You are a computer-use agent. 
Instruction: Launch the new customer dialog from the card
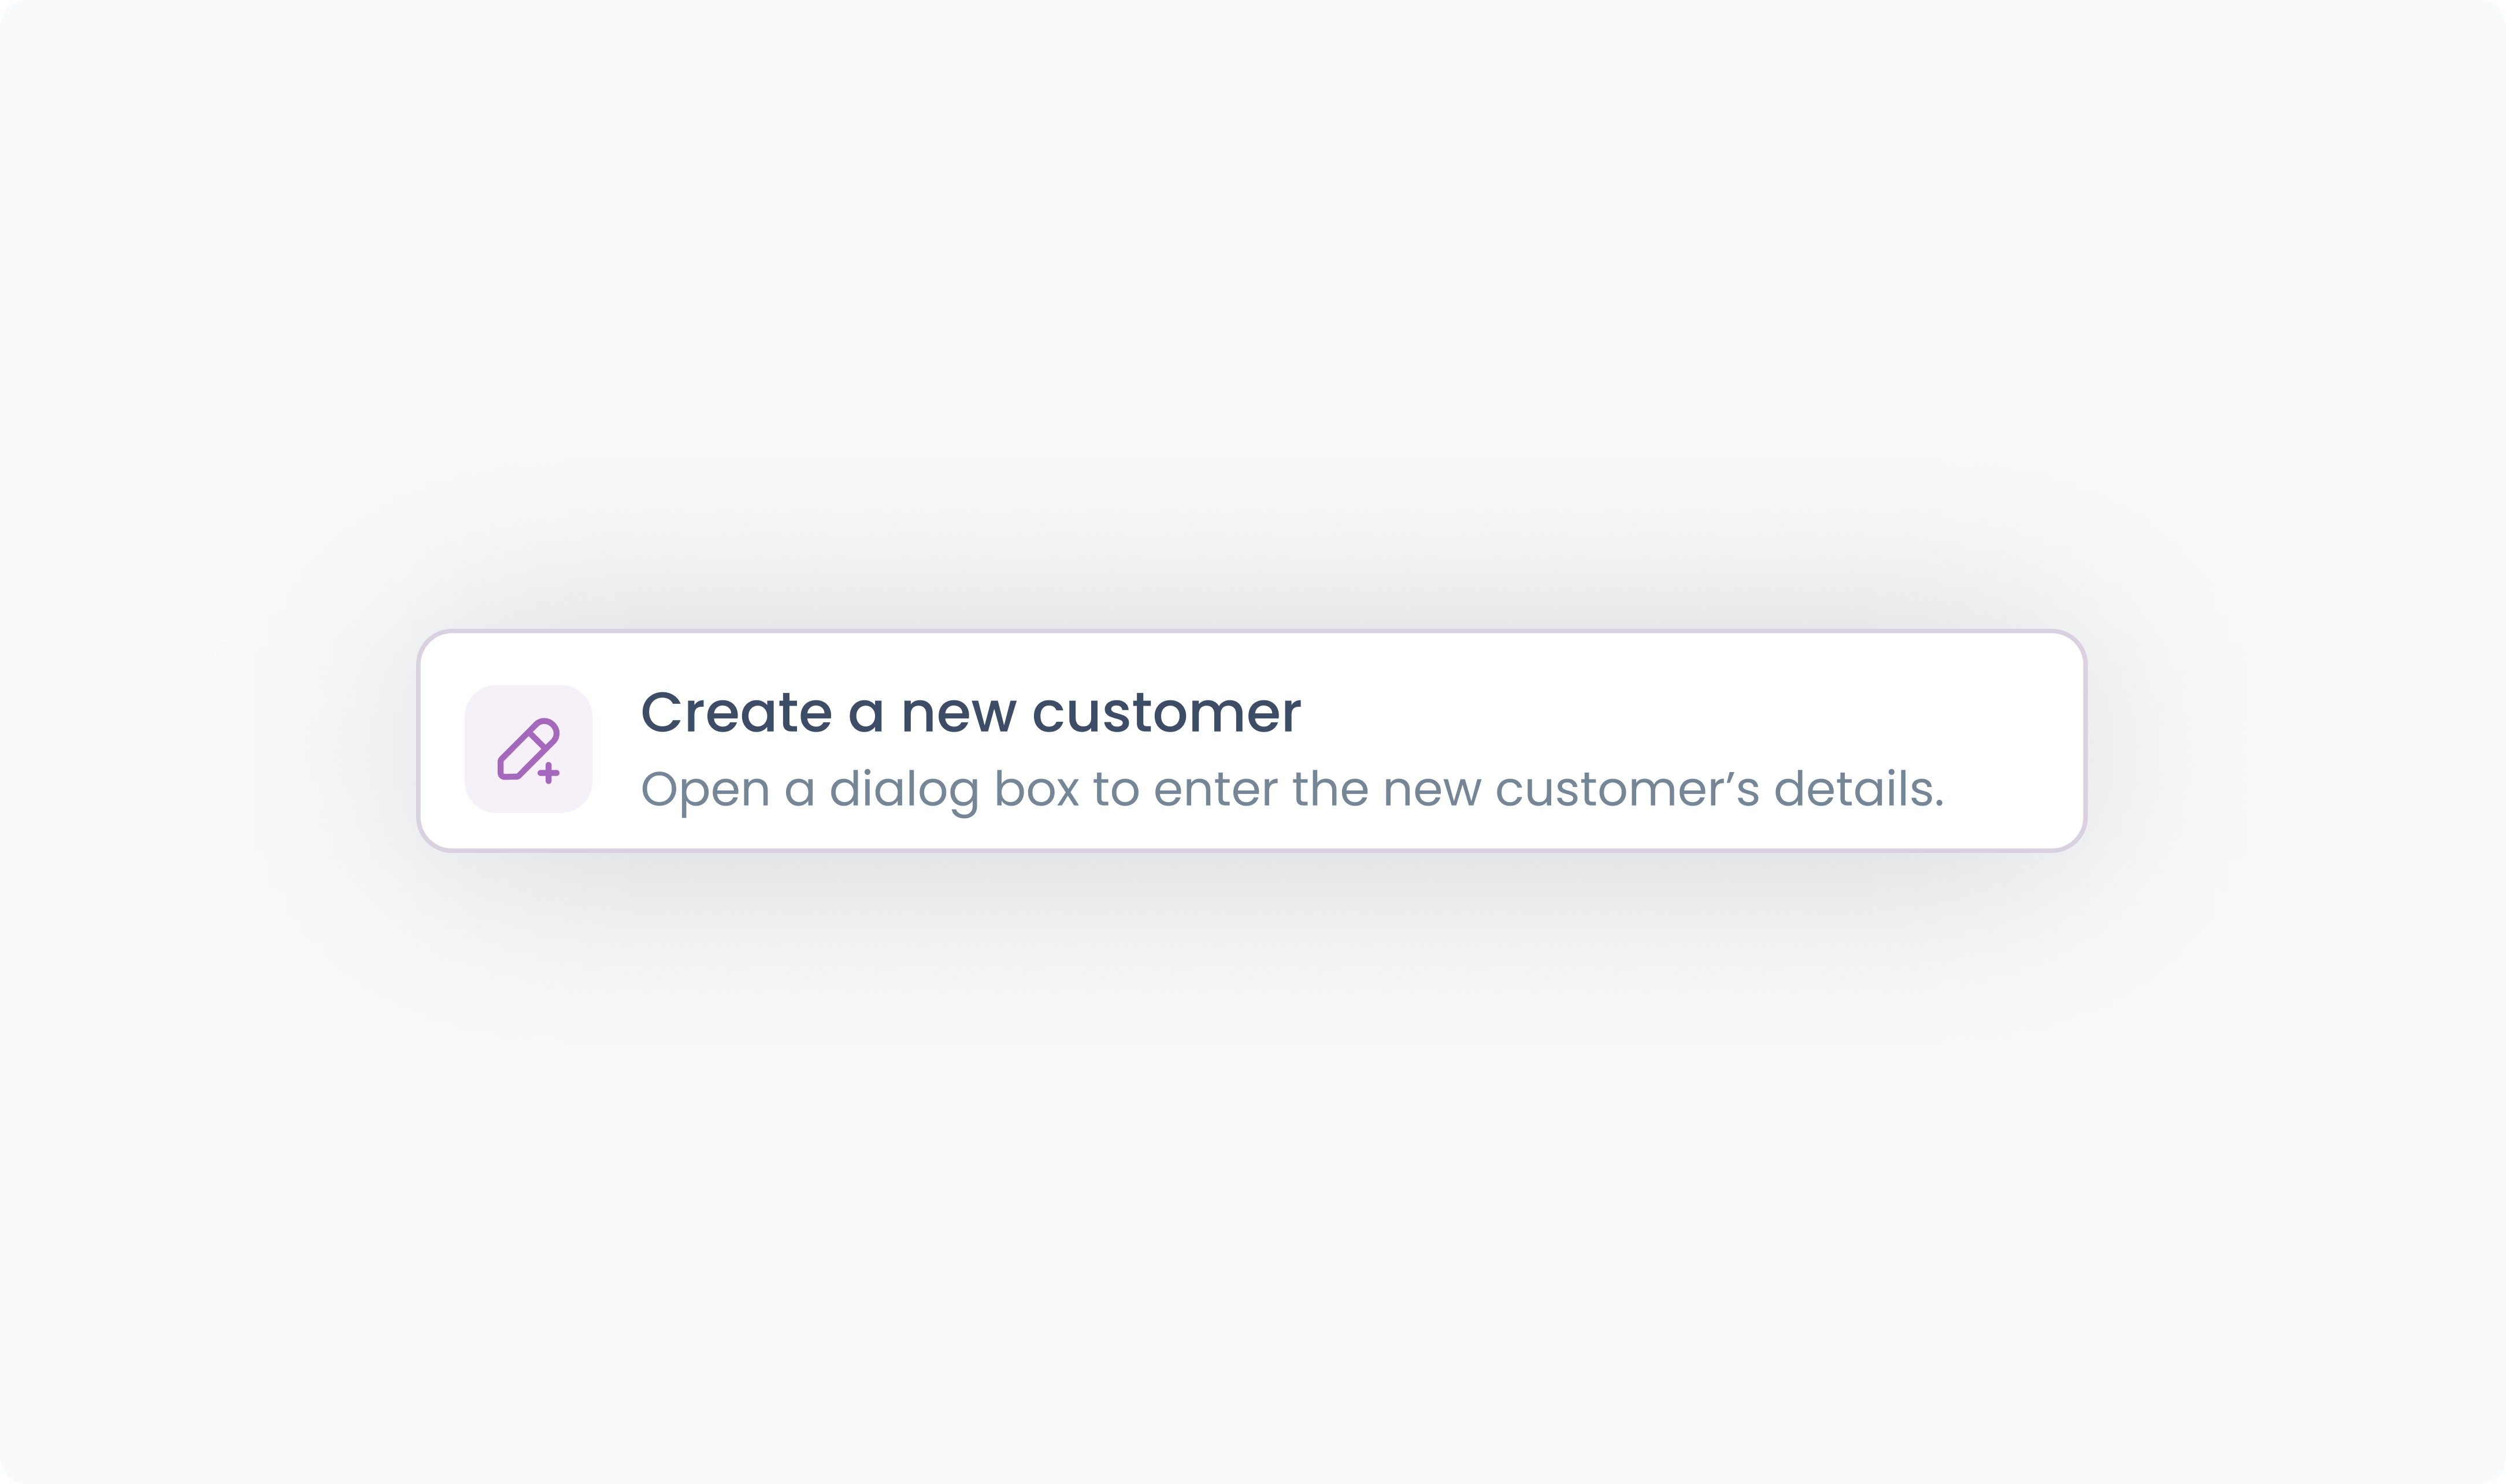click(x=1252, y=741)
